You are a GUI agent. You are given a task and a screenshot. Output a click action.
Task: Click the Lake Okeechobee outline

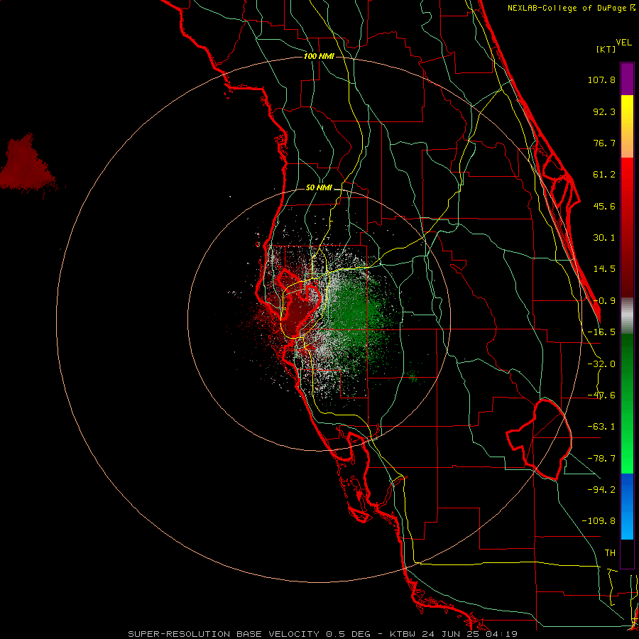(x=539, y=439)
